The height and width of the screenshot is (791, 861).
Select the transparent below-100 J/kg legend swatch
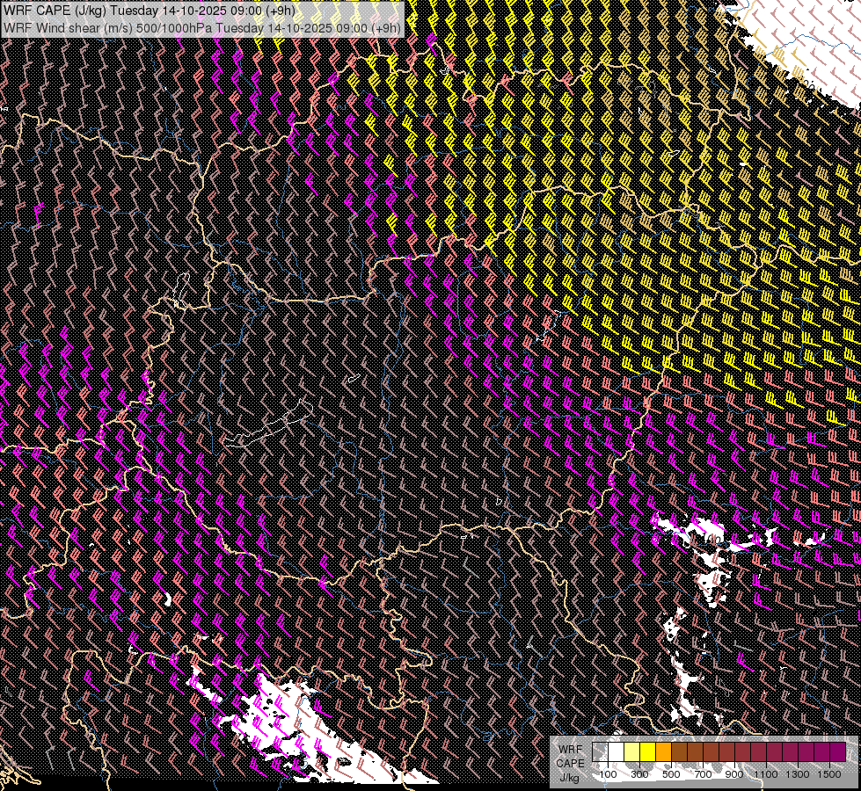coord(600,751)
